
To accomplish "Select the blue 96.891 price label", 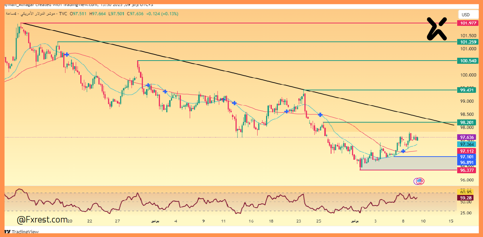I will point(466,162).
